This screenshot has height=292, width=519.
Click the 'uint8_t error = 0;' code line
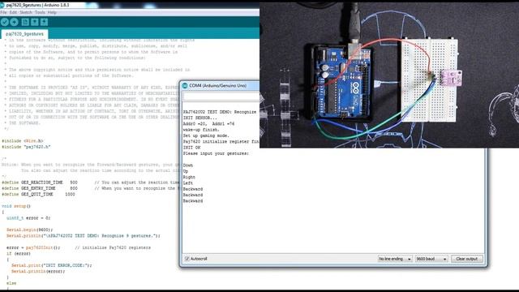tap(28, 218)
